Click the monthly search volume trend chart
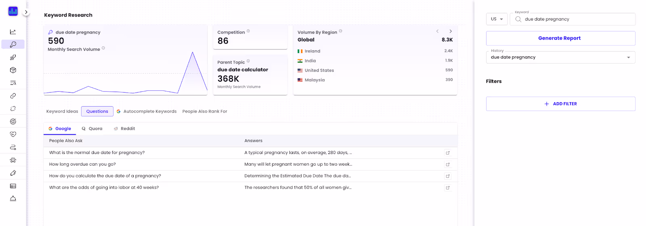Screen dimensions: 646x226 coord(125,73)
